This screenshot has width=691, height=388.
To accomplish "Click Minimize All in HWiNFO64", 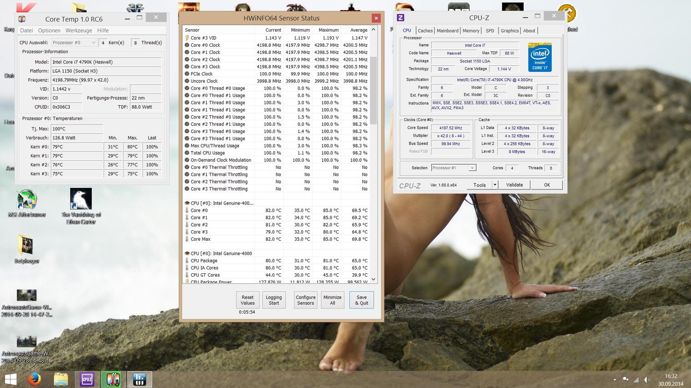I will coord(332,300).
